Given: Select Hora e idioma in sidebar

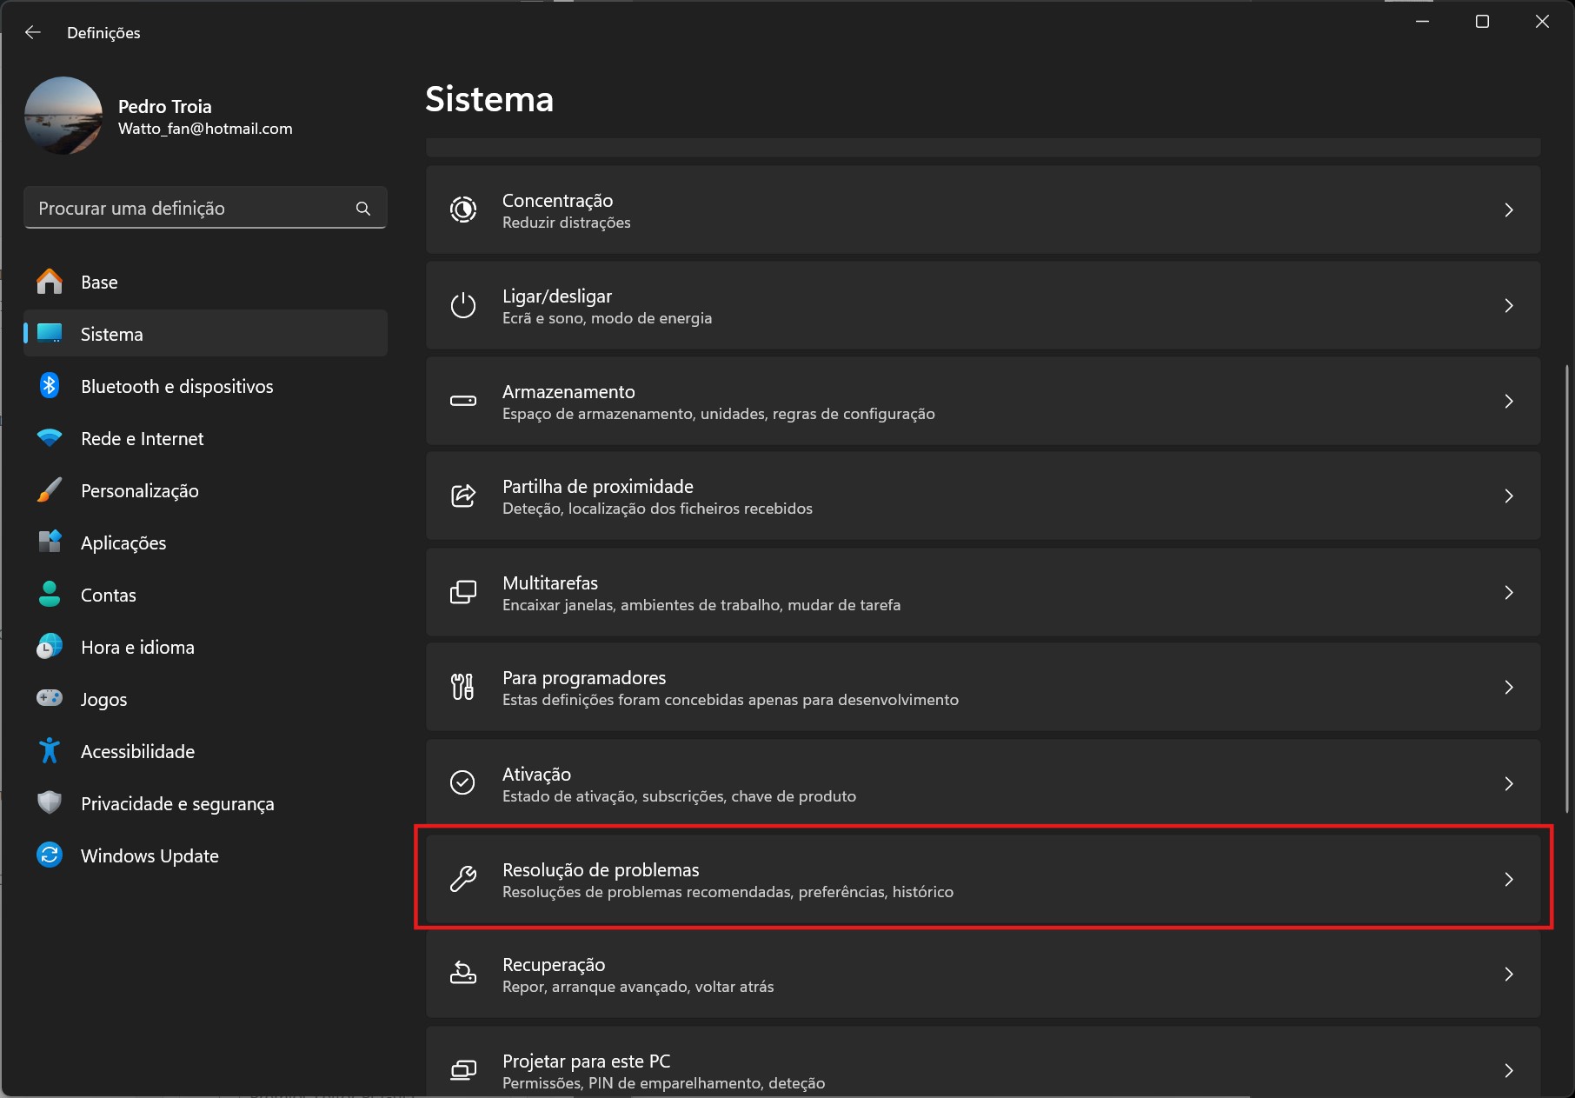Looking at the screenshot, I should 205,647.
